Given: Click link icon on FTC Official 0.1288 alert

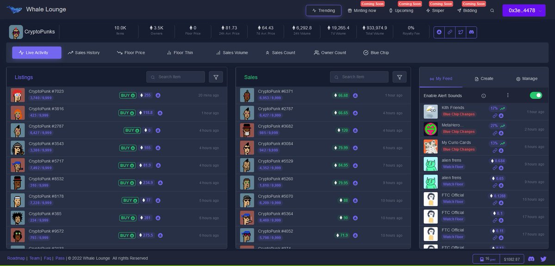Looking at the screenshot, I should click(495, 203).
